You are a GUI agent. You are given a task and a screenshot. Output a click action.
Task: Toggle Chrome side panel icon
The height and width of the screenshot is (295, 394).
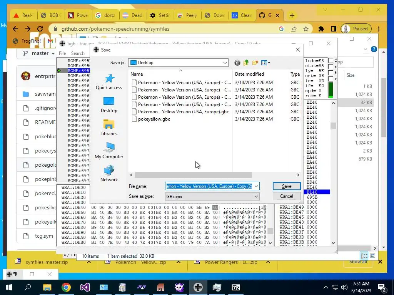click(x=334, y=29)
